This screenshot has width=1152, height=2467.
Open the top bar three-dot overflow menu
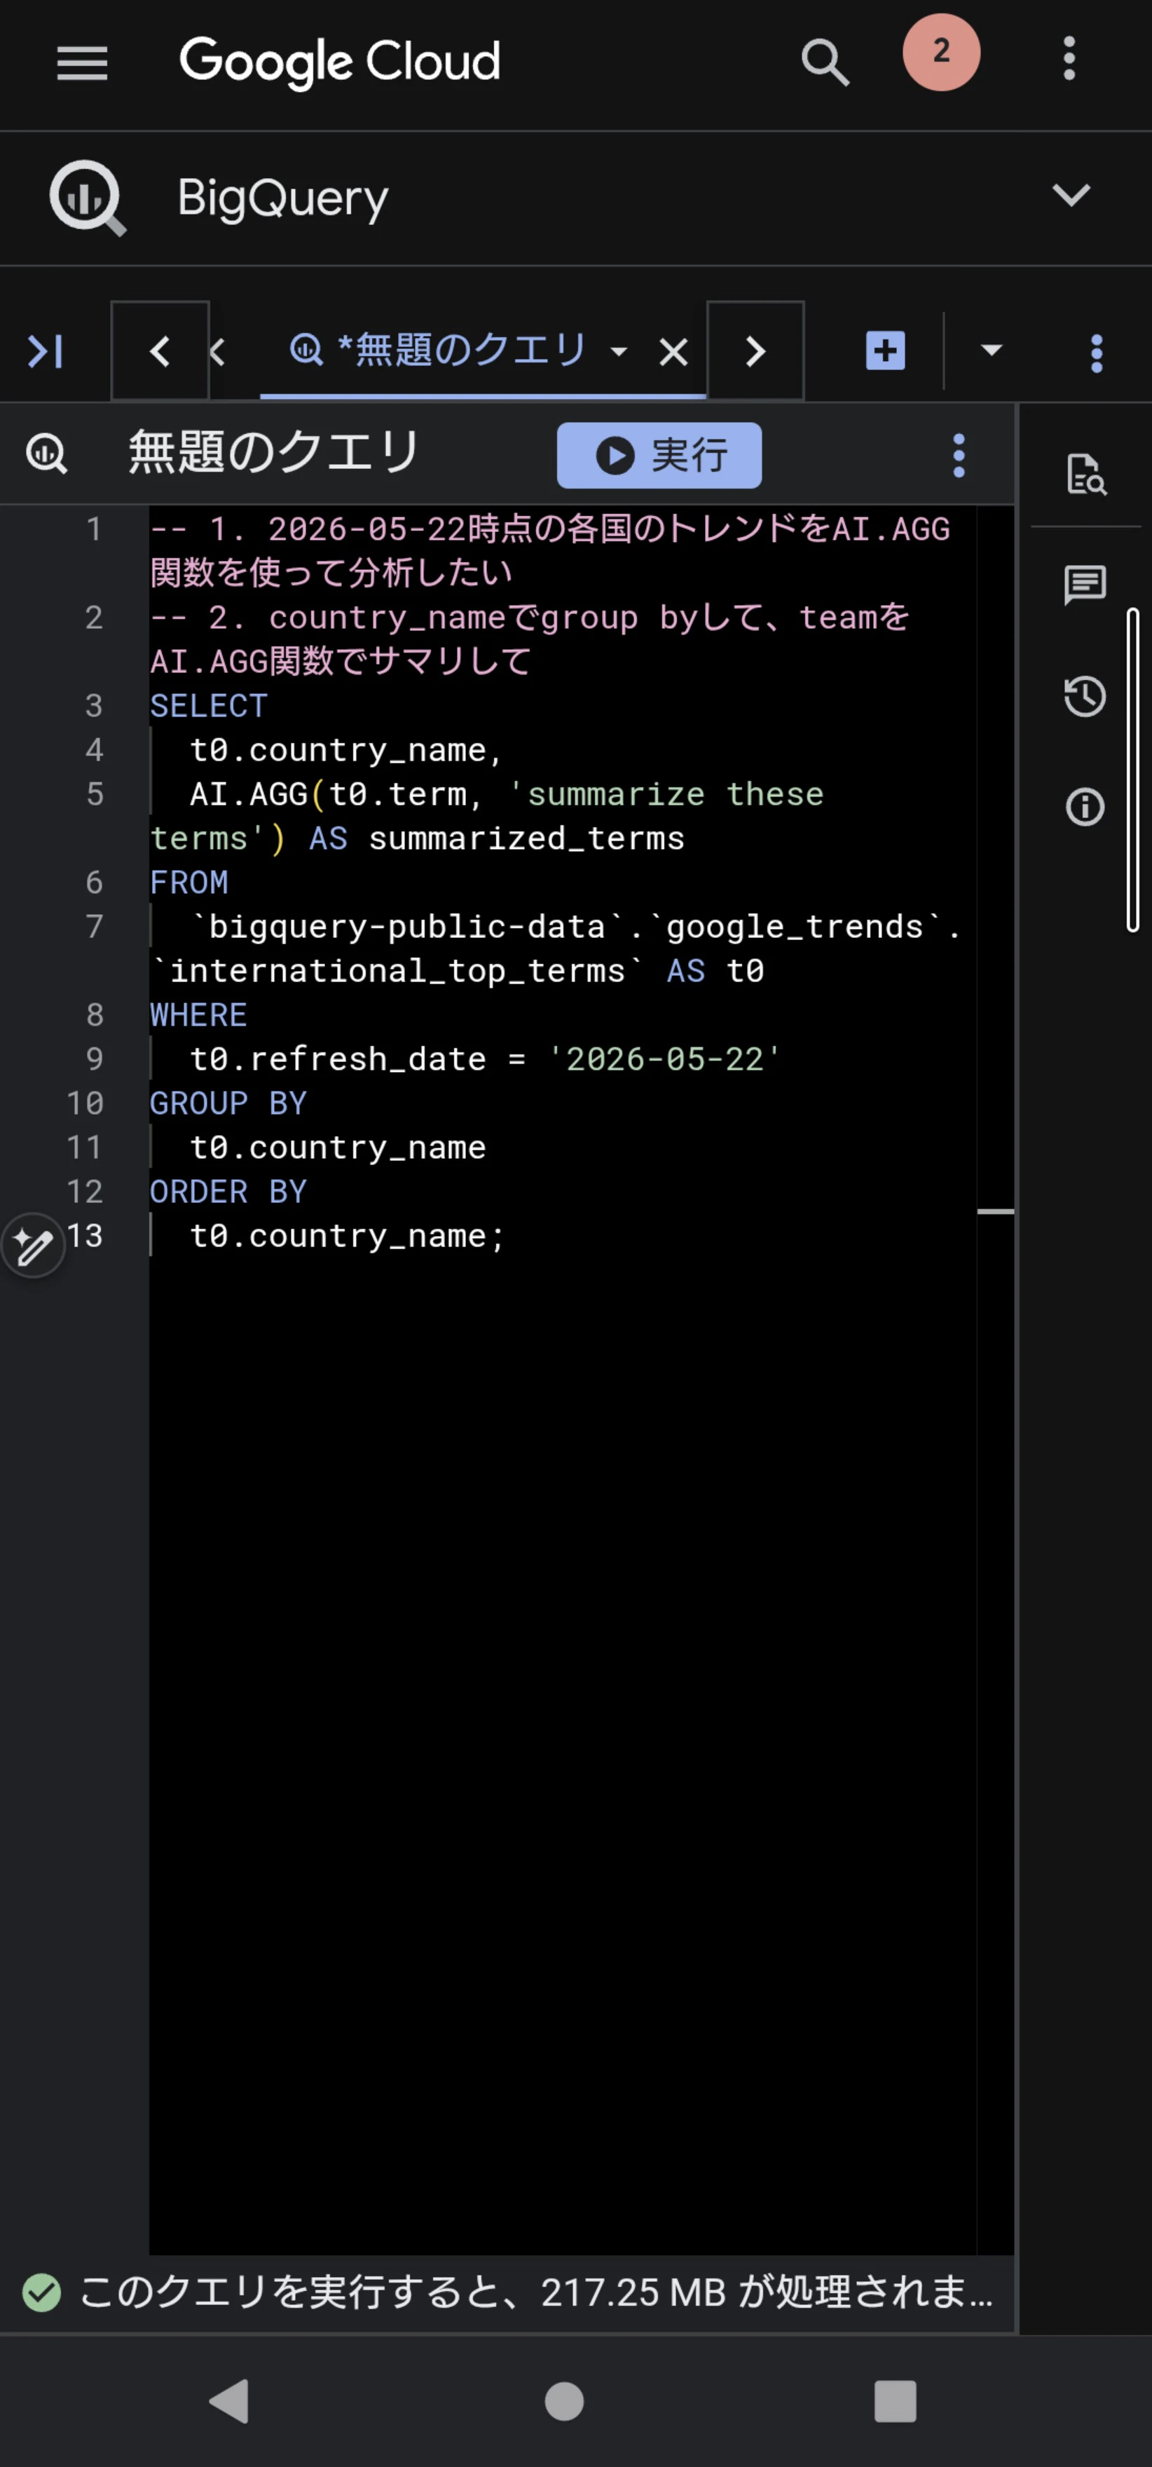click(x=1069, y=60)
